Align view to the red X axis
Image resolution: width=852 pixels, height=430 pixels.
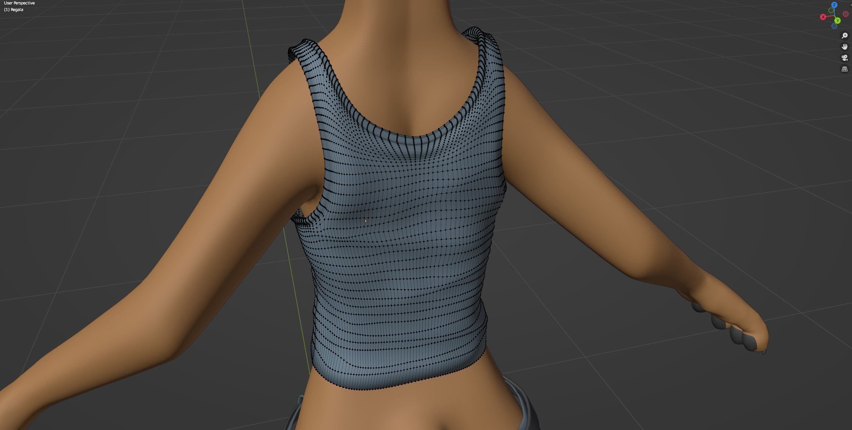(823, 17)
